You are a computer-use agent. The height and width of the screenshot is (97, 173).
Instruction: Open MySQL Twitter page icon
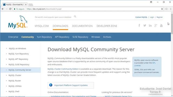point(145,26)
